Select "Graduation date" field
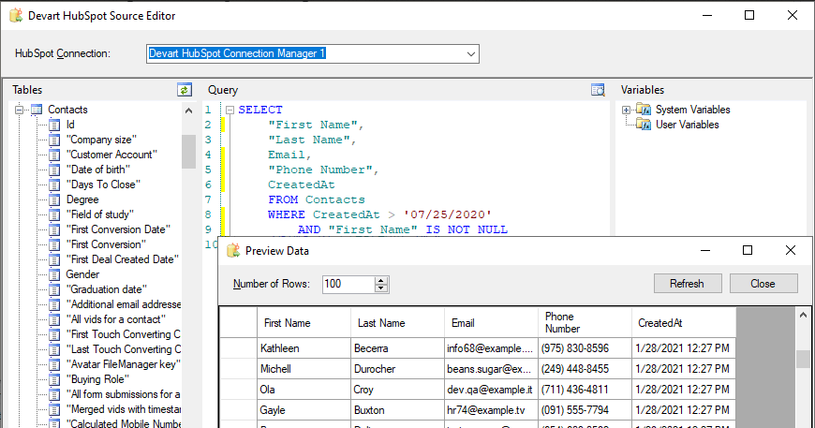The width and height of the screenshot is (815, 428). 107,289
